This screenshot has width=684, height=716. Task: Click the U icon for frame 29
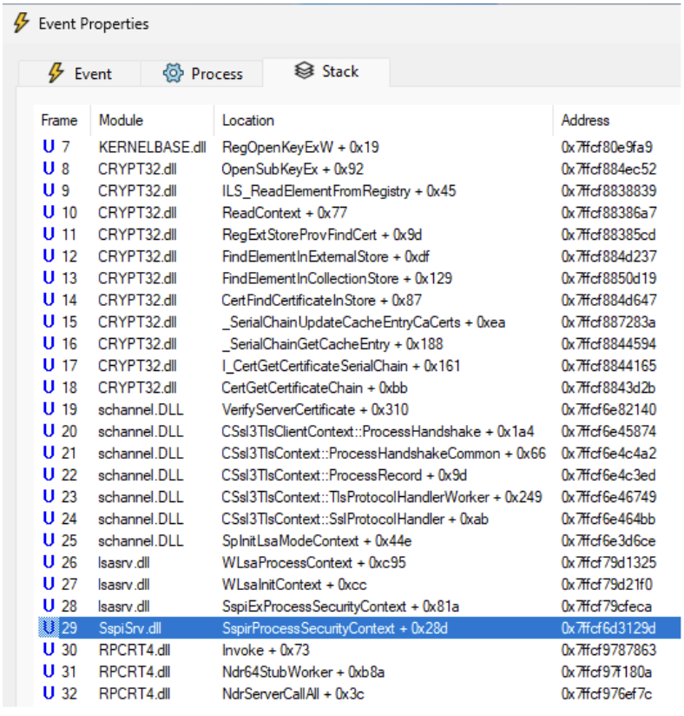(x=49, y=627)
